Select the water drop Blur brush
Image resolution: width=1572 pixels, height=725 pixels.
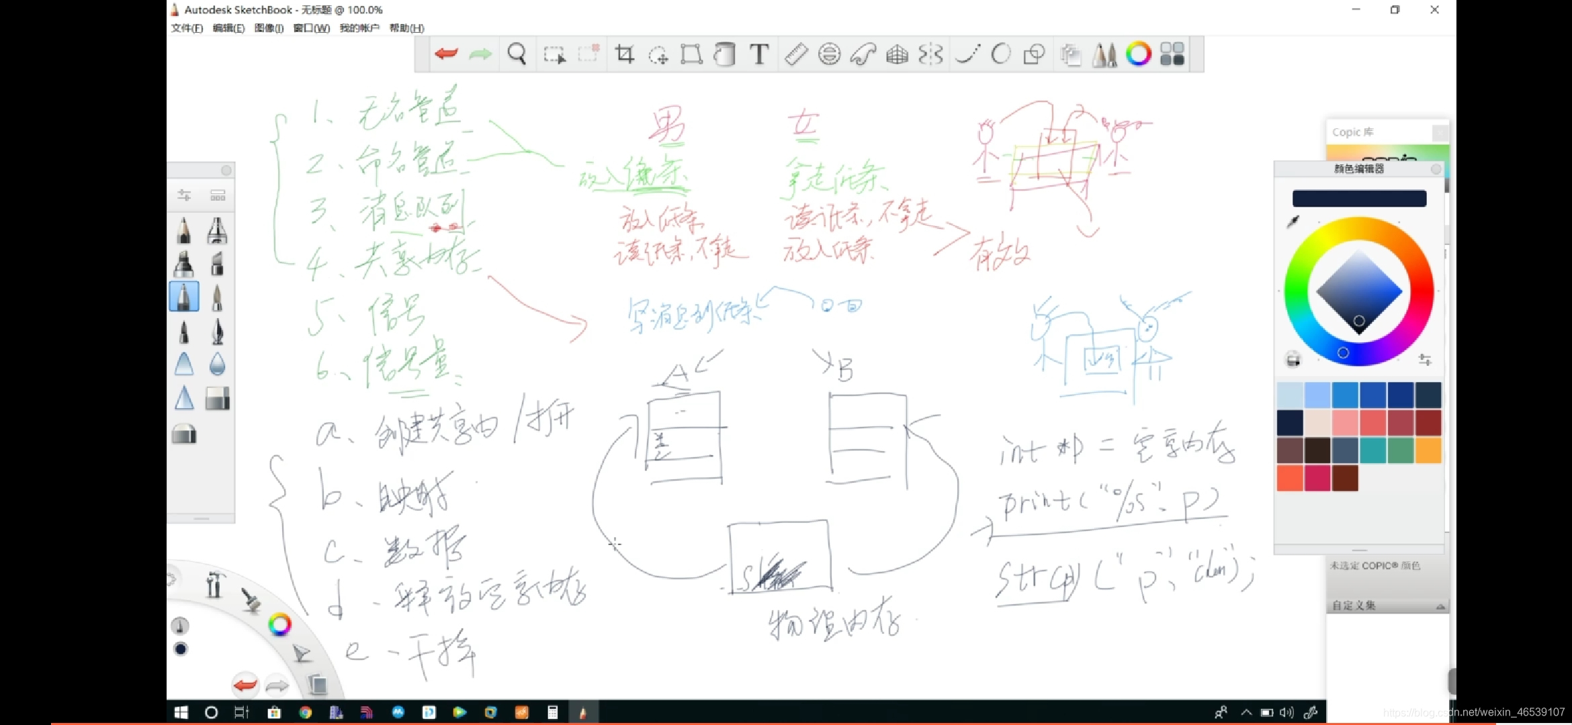click(217, 365)
